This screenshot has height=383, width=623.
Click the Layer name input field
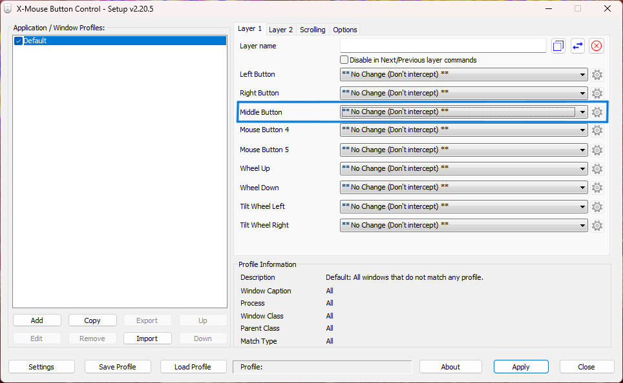tap(443, 46)
